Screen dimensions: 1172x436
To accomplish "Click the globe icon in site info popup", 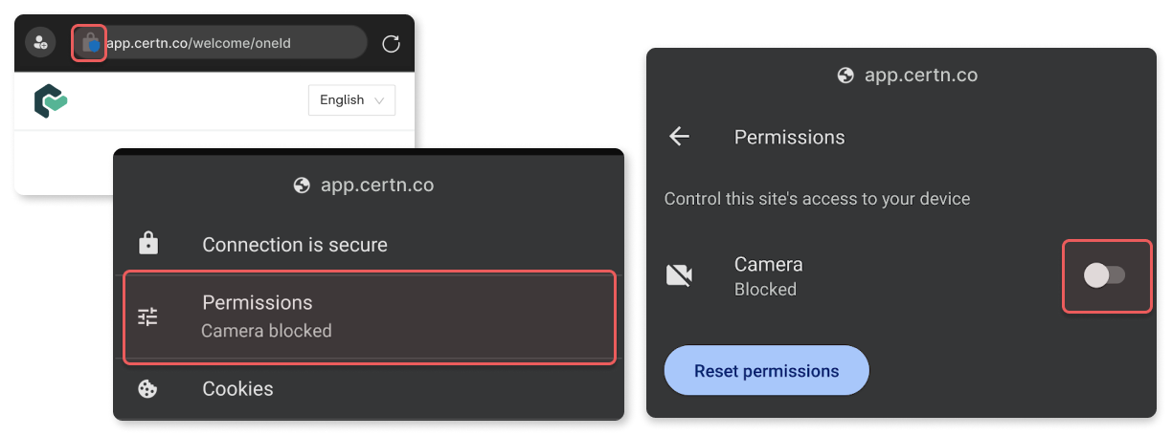I will point(302,185).
